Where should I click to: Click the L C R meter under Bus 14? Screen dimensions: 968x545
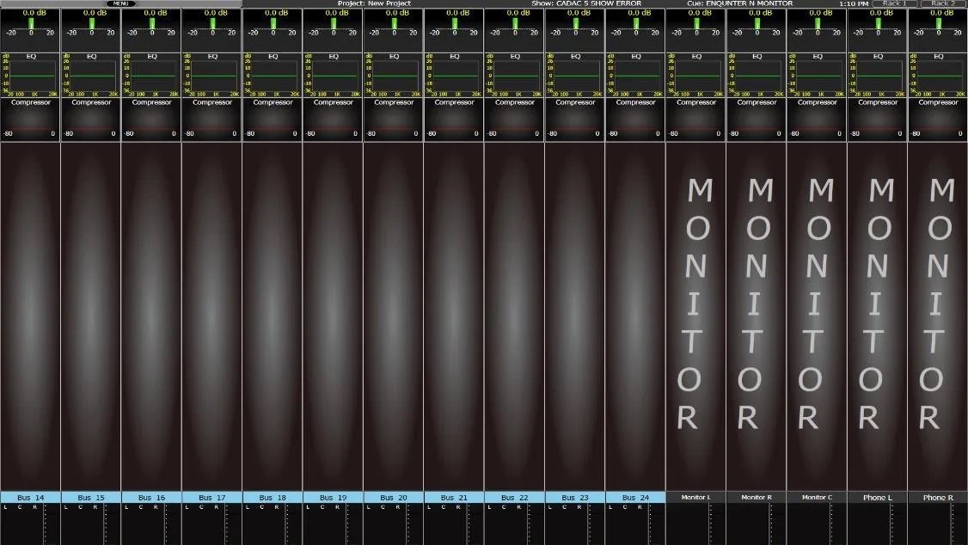pyautogui.click(x=30, y=524)
